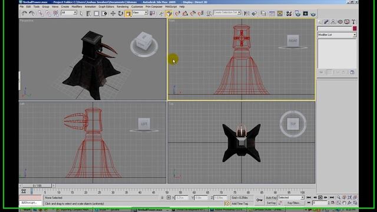The image size is (377, 212).
Task: Toggle the Auto Key button
Action: pos(271,198)
